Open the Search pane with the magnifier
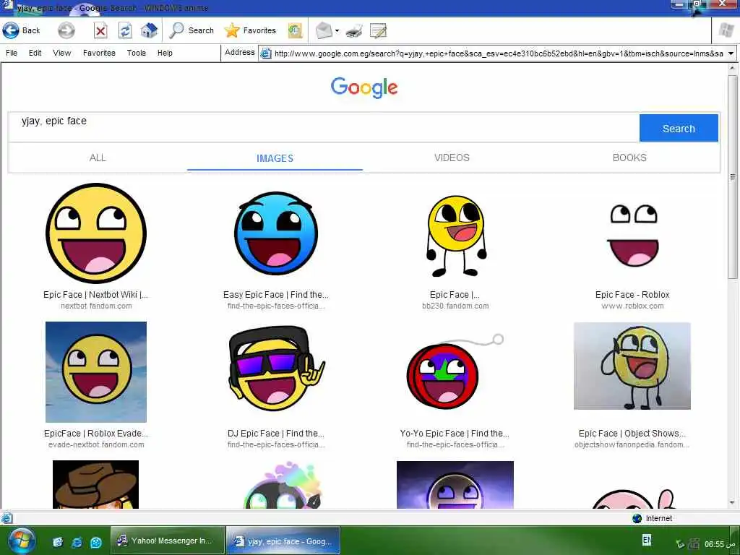Image resolution: width=740 pixels, height=555 pixels. point(192,30)
